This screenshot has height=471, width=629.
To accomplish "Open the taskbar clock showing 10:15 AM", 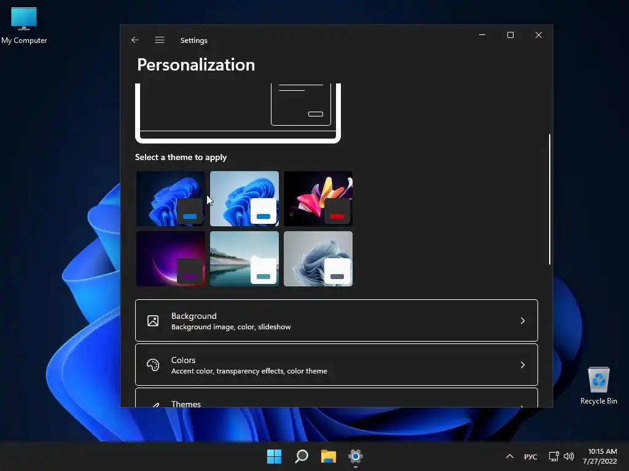I will click(600, 456).
